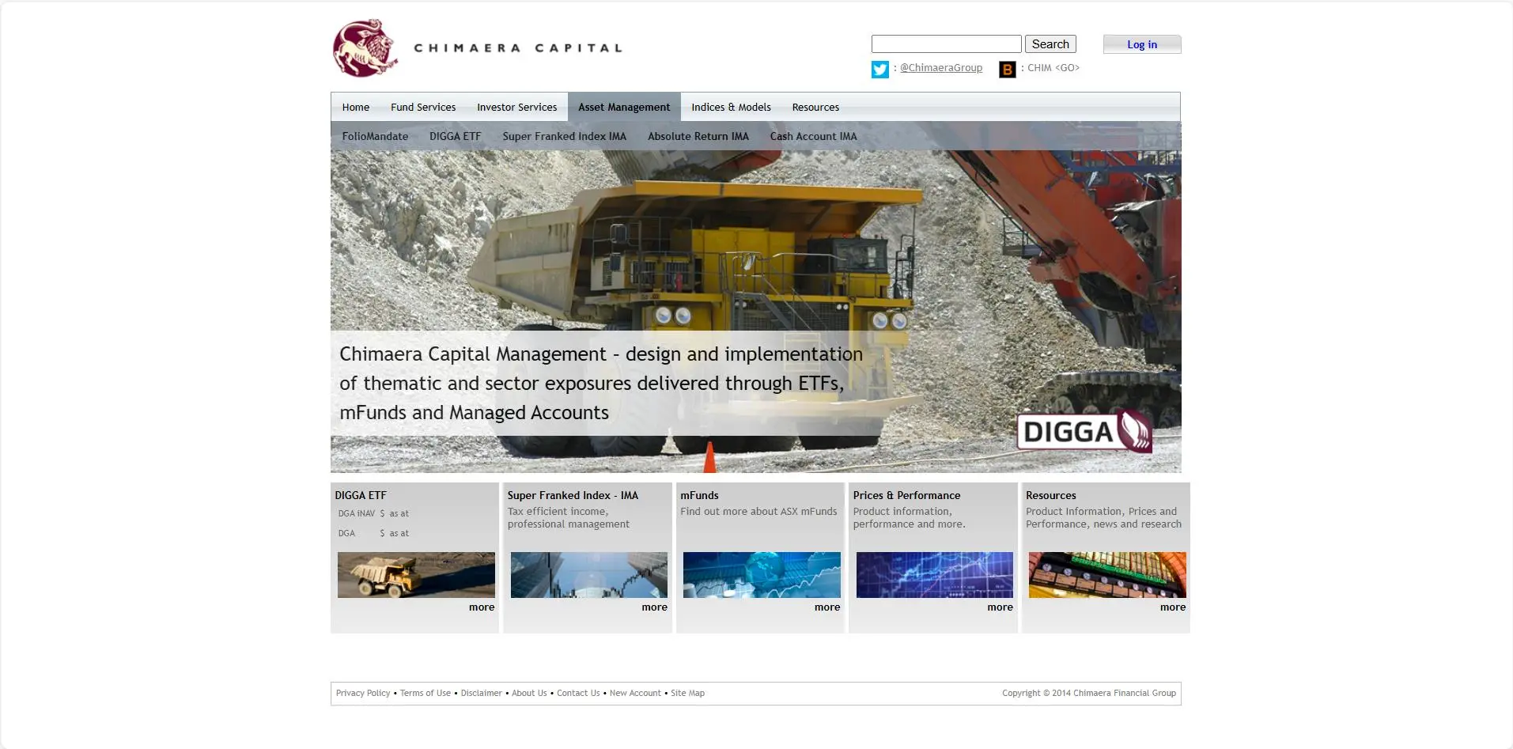Open the Resources card title

(1051, 495)
